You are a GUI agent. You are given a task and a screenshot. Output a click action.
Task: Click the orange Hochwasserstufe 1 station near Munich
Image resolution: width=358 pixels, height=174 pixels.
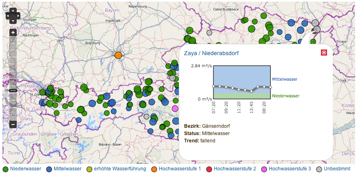click(x=118, y=55)
